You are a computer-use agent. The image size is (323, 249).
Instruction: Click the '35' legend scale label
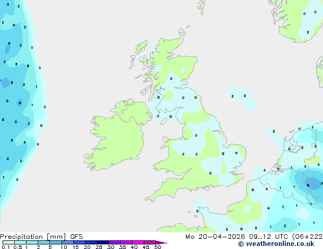[122, 247]
